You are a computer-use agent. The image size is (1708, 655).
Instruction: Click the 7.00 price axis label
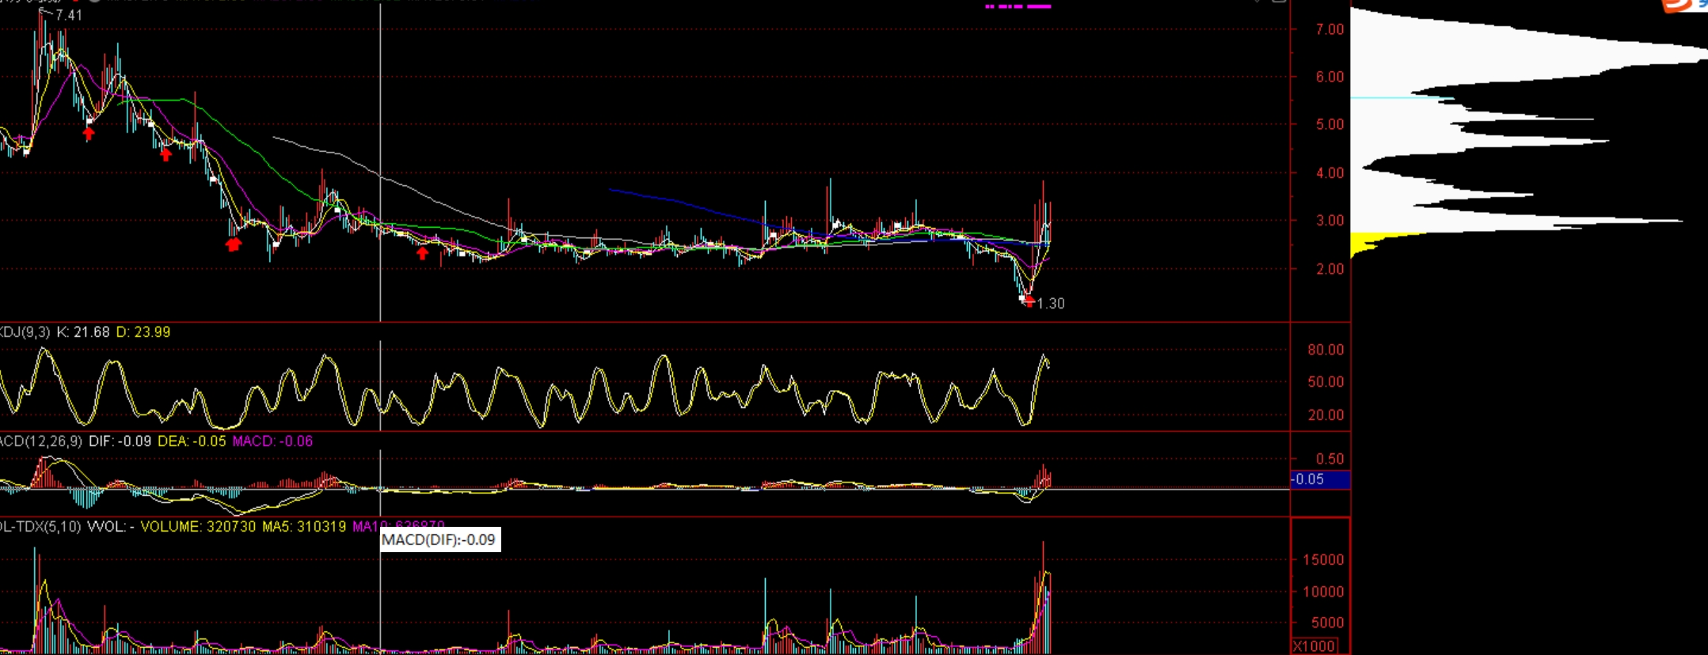point(1330,29)
